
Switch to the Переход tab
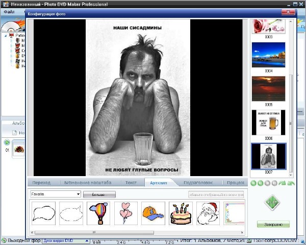(42, 183)
